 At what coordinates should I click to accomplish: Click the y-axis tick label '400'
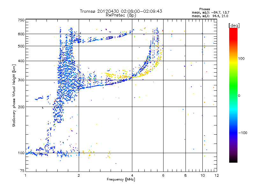[x=21, y=61]
